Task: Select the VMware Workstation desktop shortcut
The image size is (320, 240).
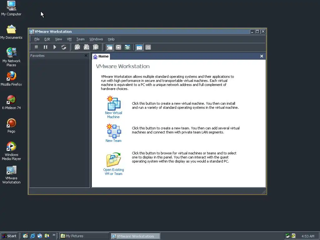Action: click(11, 175)
